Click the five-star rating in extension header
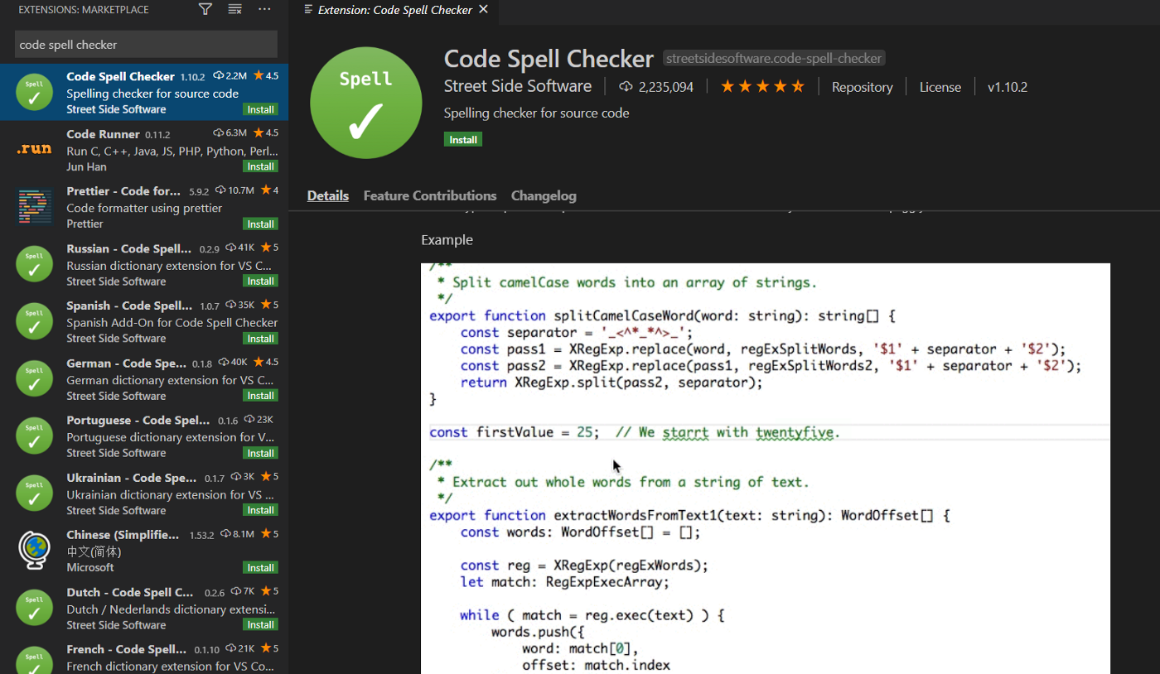The width and height of the screenshot is (1160, 674). point(762,87)
